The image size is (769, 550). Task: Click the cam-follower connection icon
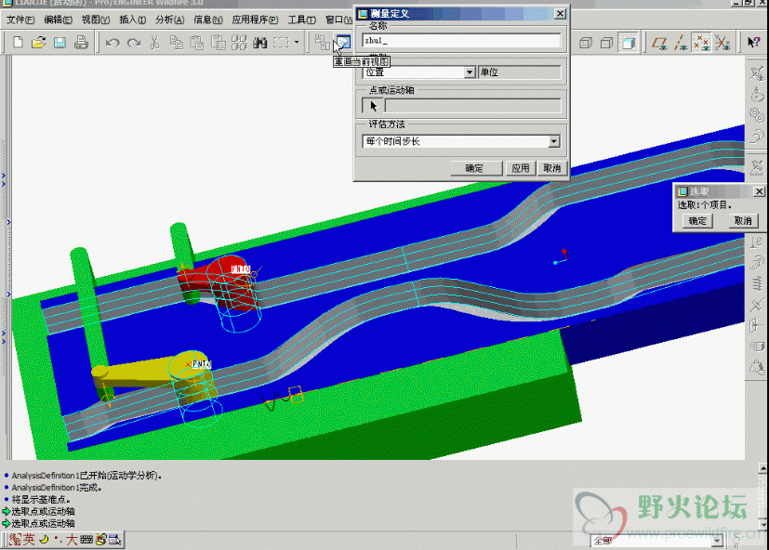(x=757, y=94)
